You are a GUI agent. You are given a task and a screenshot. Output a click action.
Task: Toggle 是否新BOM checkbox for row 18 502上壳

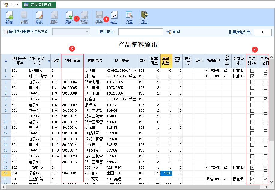click(x=252, y=167)
